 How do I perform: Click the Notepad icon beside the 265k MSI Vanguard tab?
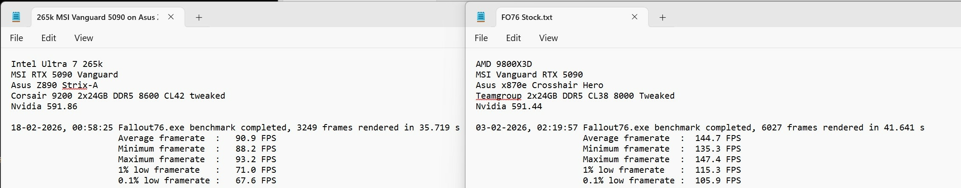click(x=16, y=17)
